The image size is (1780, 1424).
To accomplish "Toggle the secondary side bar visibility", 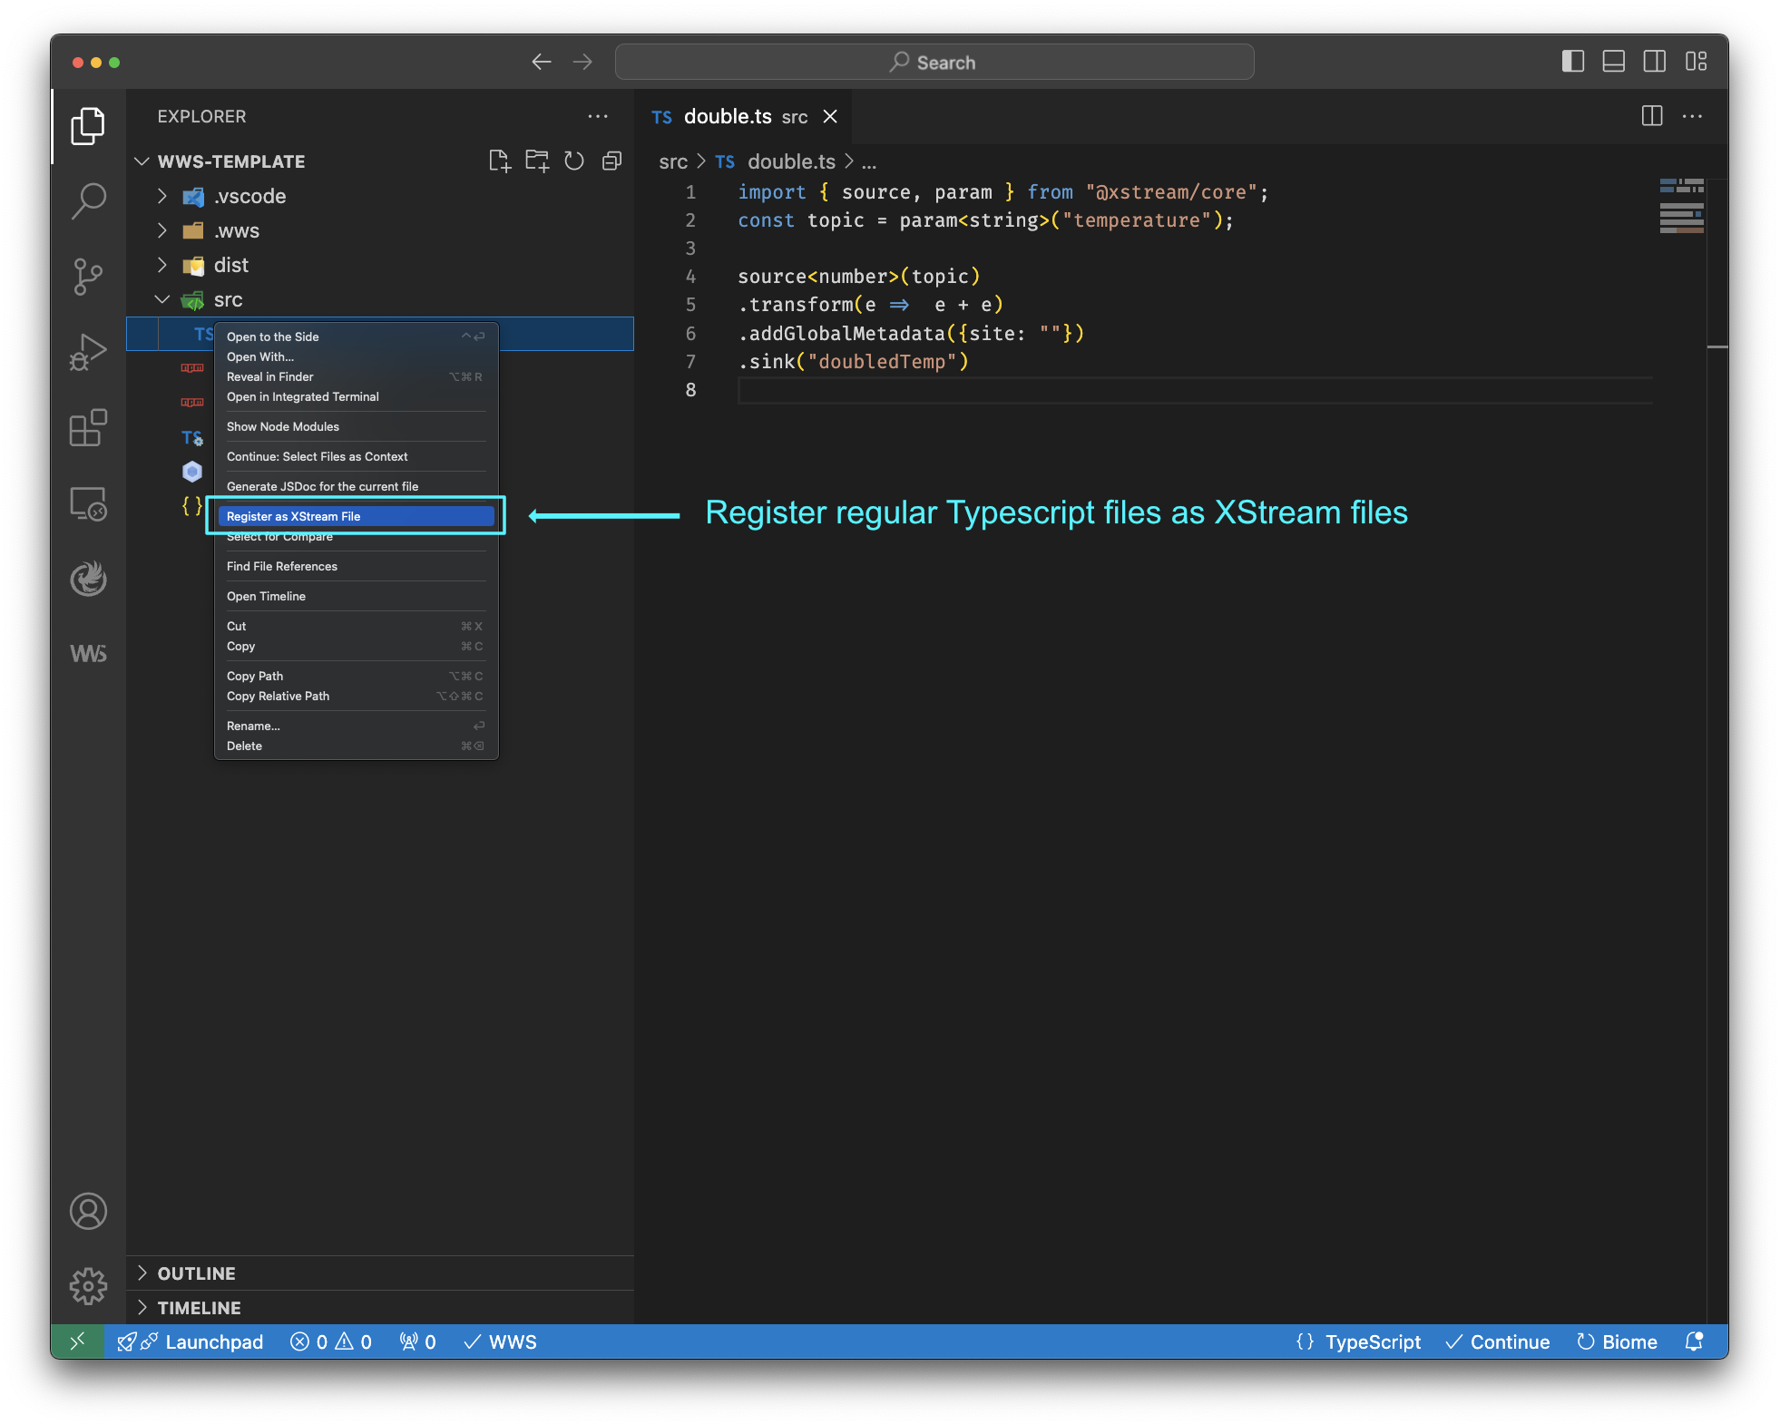I will click(1655, 62).
